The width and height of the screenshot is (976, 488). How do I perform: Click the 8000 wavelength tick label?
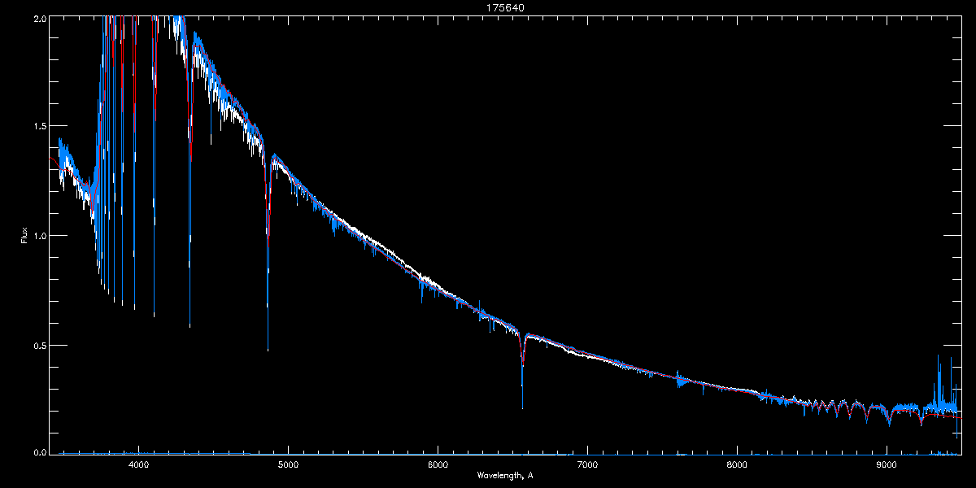[737, 465]
